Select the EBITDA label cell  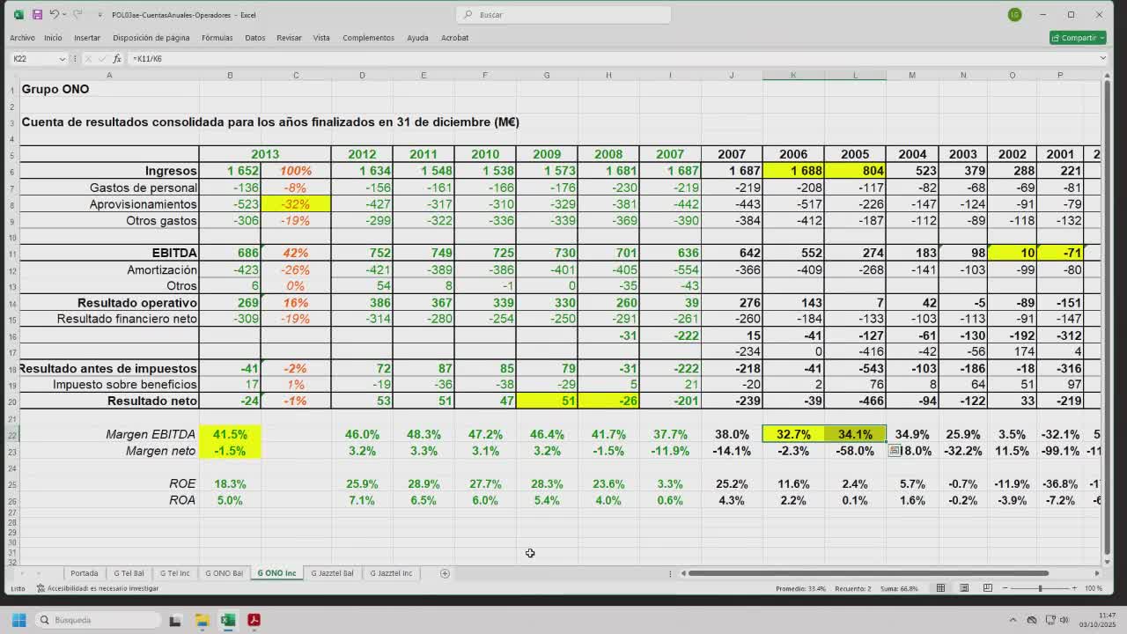pyautogui.click(x=109, y=253)
